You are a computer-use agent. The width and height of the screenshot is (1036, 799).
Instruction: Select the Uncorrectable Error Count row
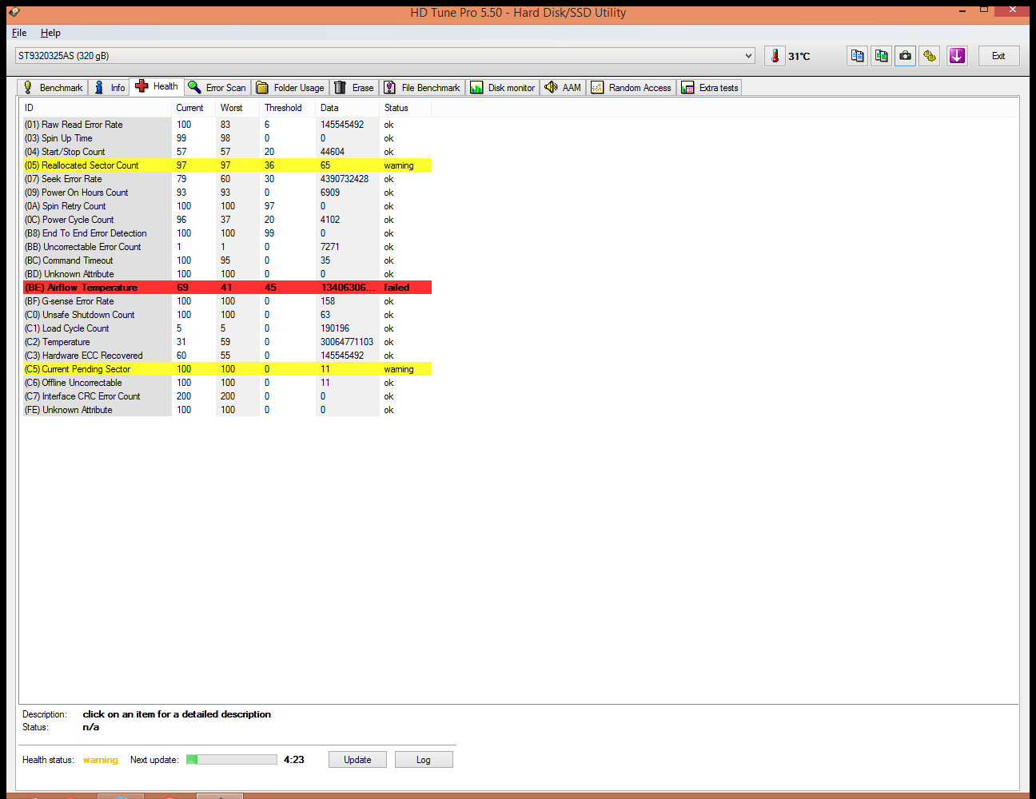(x=227, y=247)
